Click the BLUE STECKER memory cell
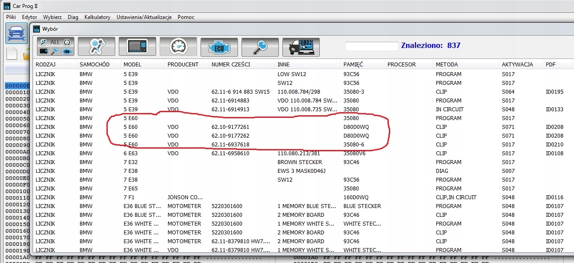Screen dimensions: 574x263 [362, 206]
